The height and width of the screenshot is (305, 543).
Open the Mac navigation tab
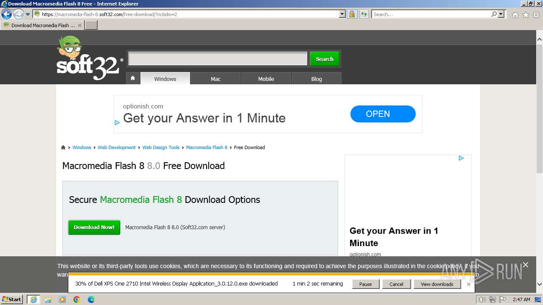216,79
